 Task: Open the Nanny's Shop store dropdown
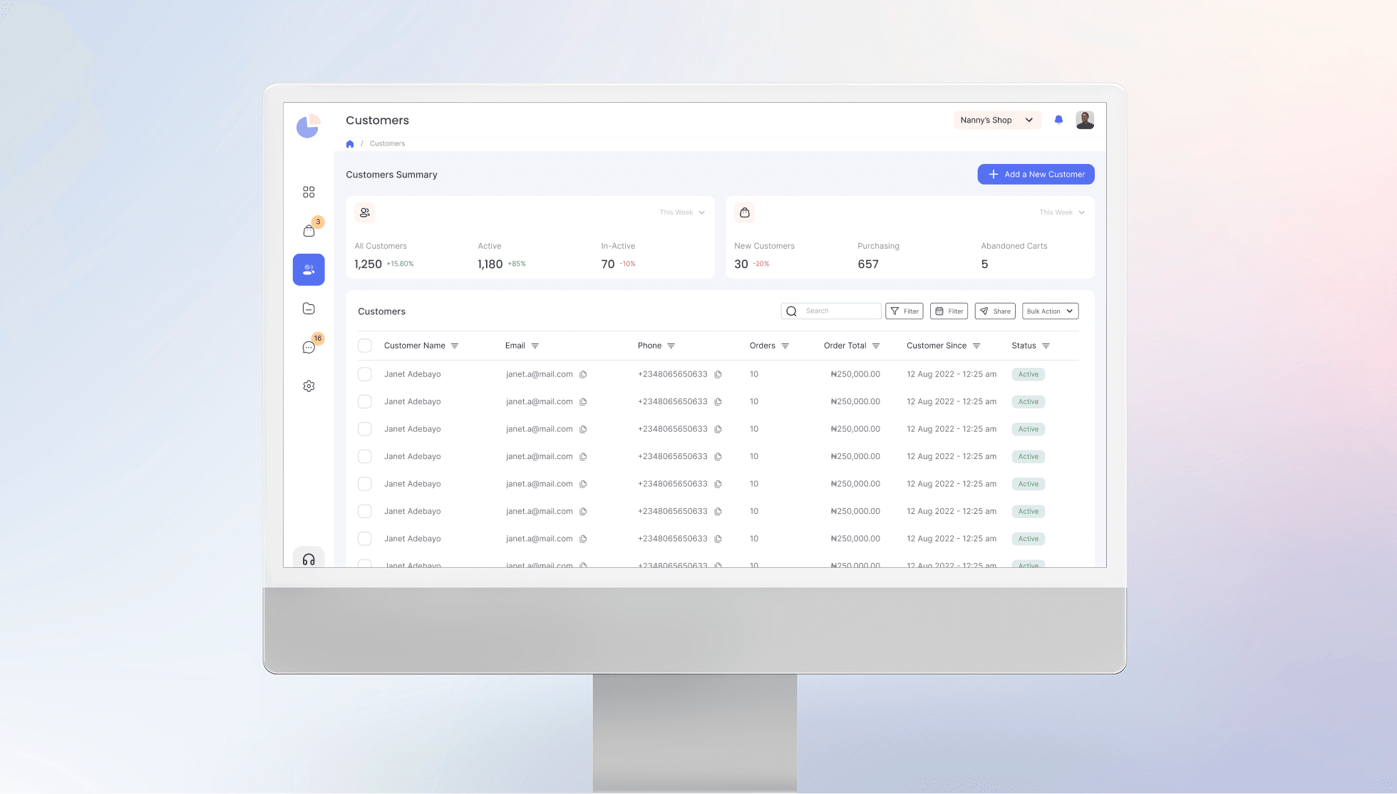click(x=997, y=120)
